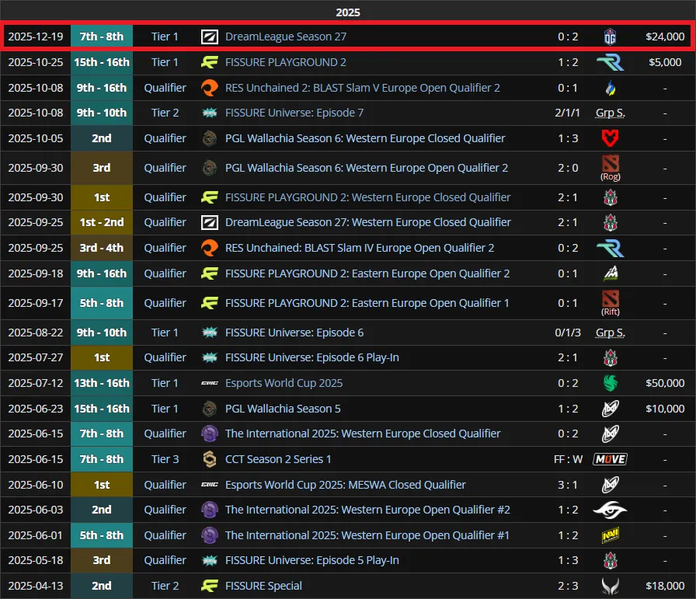The width and height of the screenshot is (696, 599).
Task: Open FISSURE PLAYGROUND 2: Western Europe Closed Qualifier
Action: [x=367, y=197]
